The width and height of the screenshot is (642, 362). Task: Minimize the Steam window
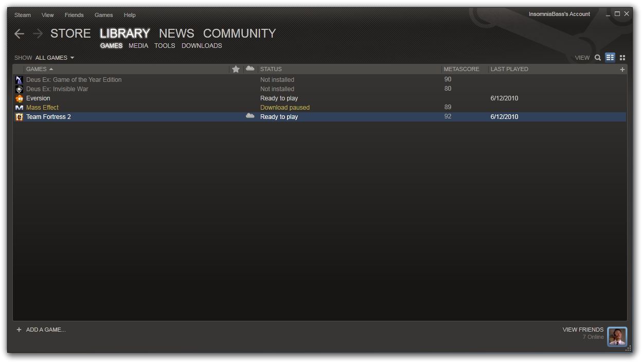(608, 14)
